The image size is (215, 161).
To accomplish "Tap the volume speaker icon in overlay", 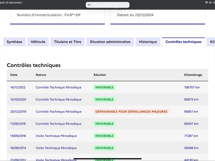I will point(89,5).
